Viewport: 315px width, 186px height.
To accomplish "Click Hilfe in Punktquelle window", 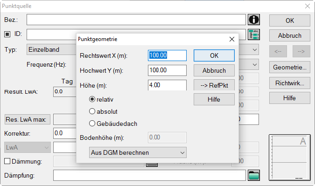I will click(x=290, y=98).
